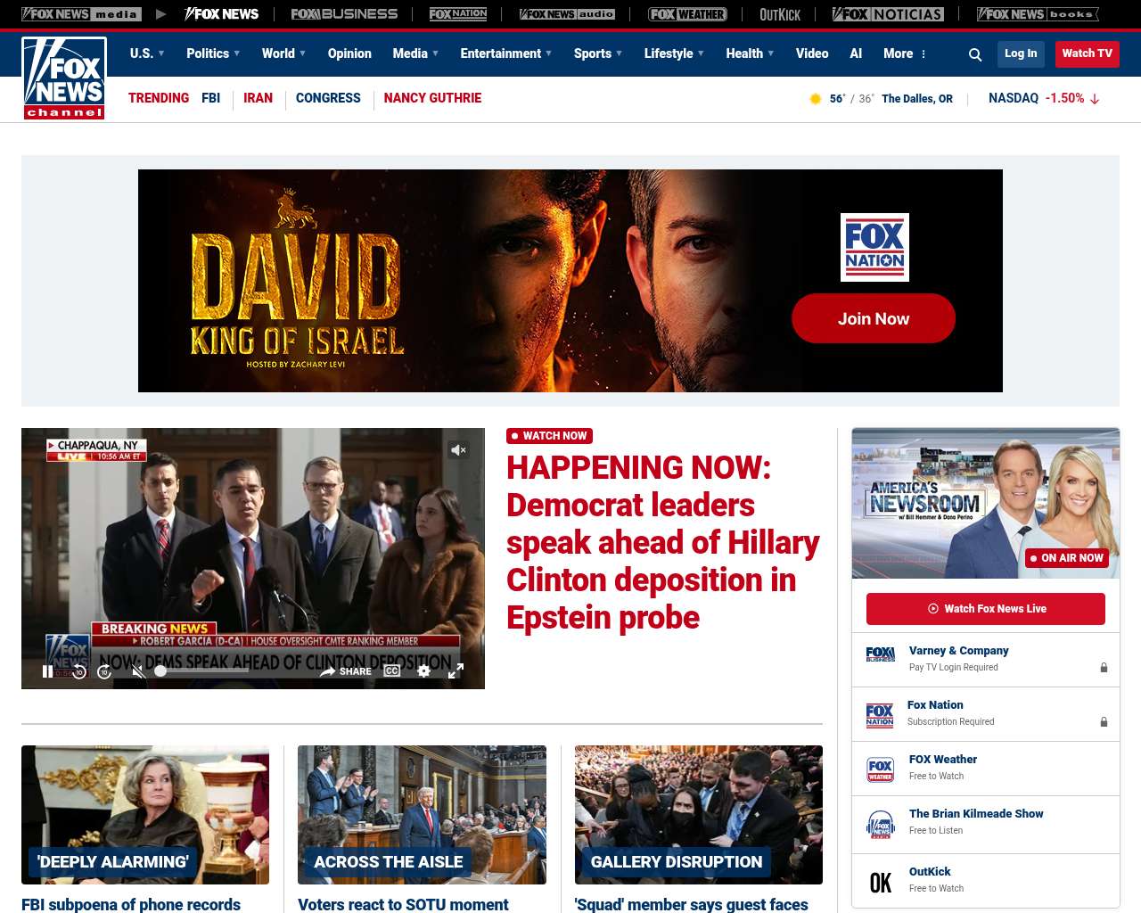Screen dimensions: 1141x913
Task: Open the Fox Weather logo in top bar
Action: 686,14
